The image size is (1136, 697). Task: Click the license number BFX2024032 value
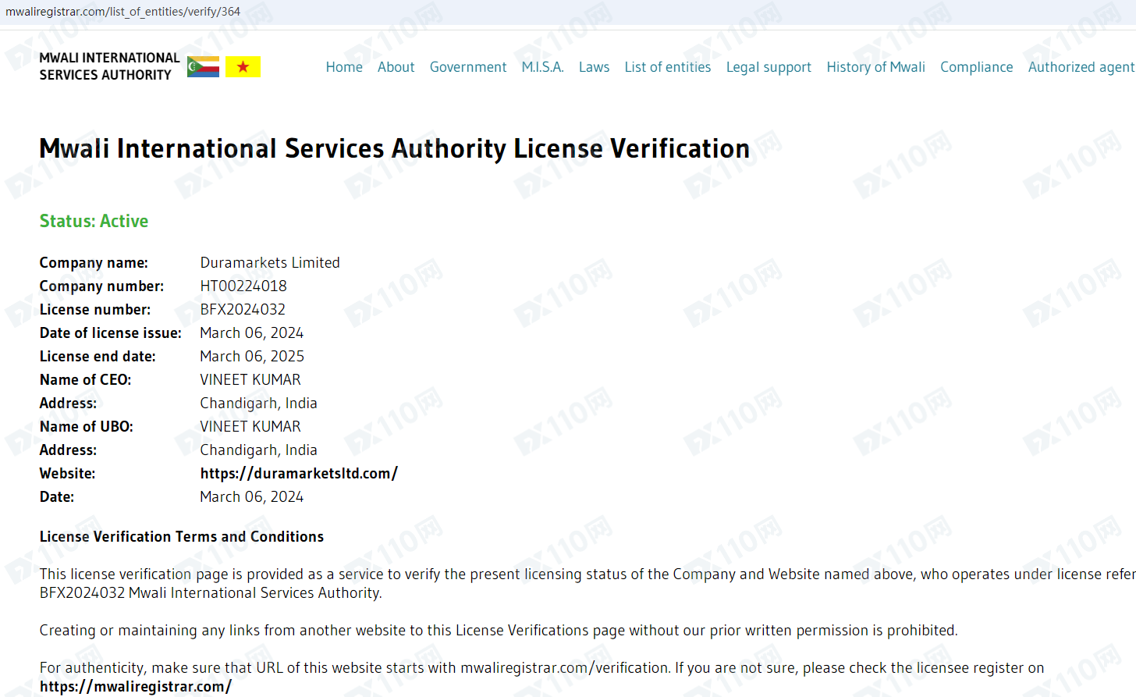(x=243, y=310)
